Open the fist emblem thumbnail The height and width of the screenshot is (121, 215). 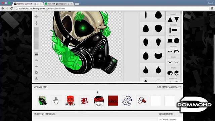pos(142,101)
